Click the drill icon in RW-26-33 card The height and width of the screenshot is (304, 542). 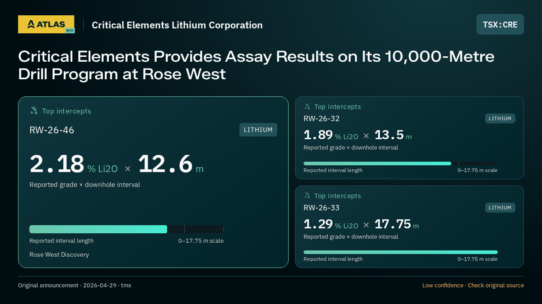tap(307, 195)
